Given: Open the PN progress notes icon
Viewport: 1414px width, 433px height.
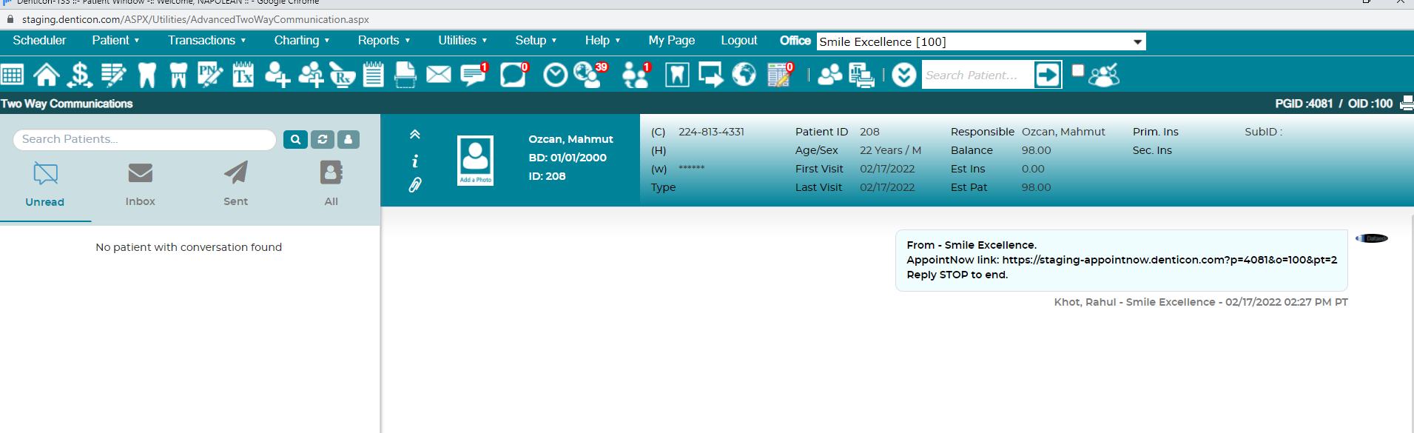Looking at the screenshot, I should (x=209, y=75).
